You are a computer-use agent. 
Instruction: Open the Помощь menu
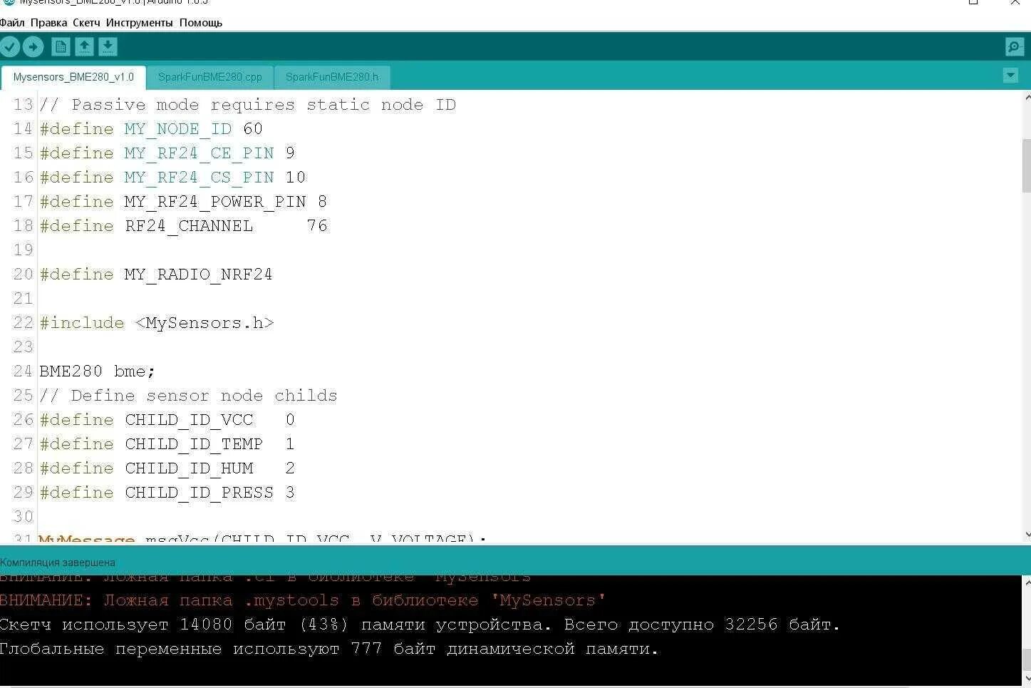coord(201,23)
